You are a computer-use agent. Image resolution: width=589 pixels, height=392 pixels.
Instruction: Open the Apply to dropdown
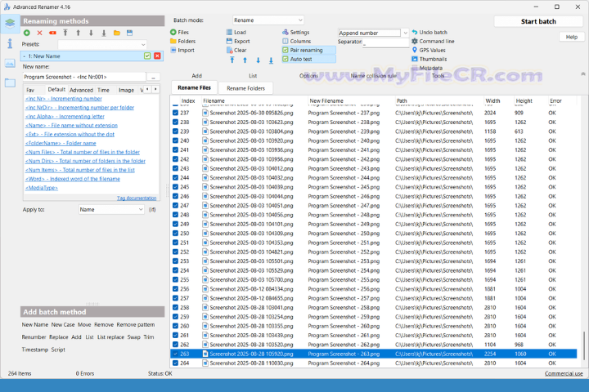(x=111, y=210)
